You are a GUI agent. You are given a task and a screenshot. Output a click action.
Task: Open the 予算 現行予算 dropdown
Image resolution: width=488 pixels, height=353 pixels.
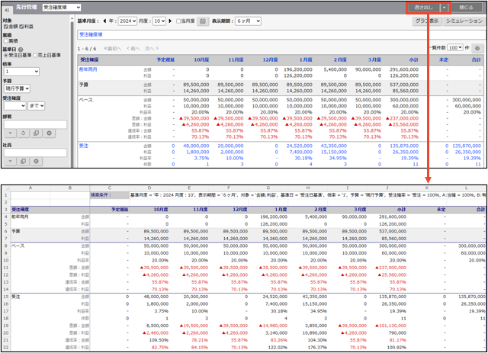pos(17,88)
